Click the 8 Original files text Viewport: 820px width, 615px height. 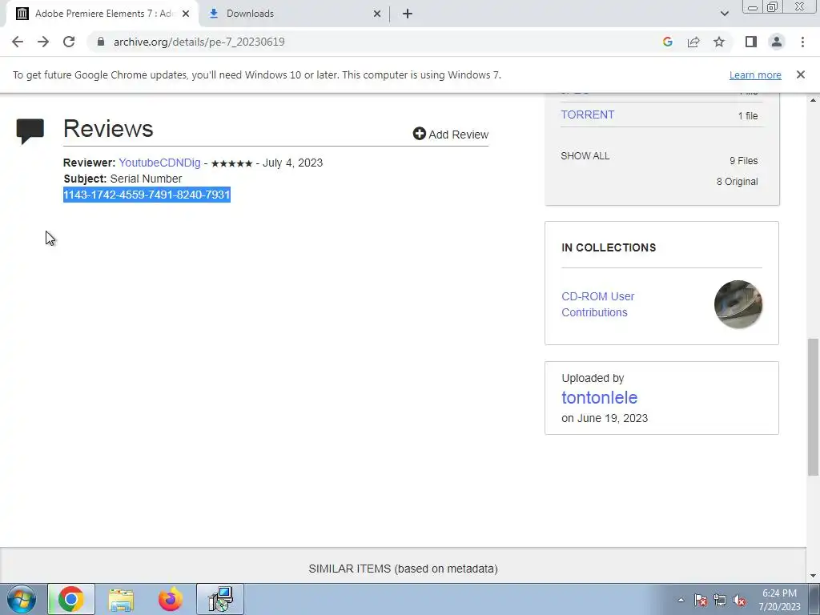point(737,182)
